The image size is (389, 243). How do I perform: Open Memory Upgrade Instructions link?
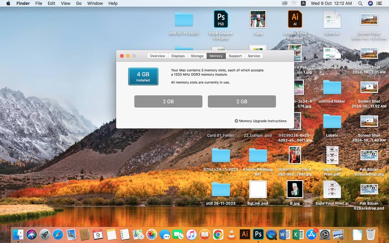[260, 121]
